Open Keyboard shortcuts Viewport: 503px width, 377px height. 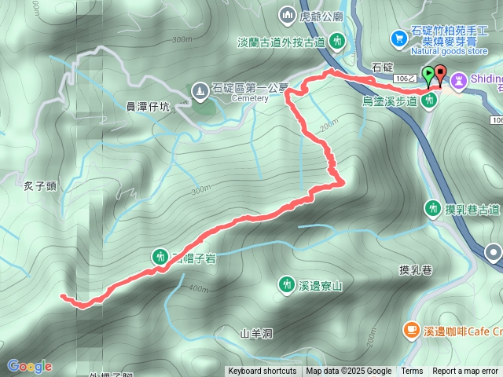pyautogui.click(x=263, y=372)
